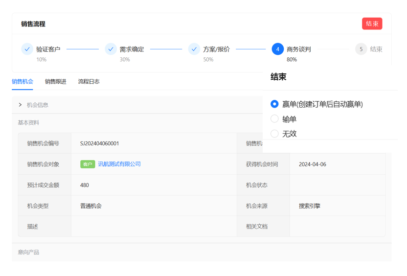407x276 pixels.
Task: Click the 意向产品 section heading
Action: point(28,252)
